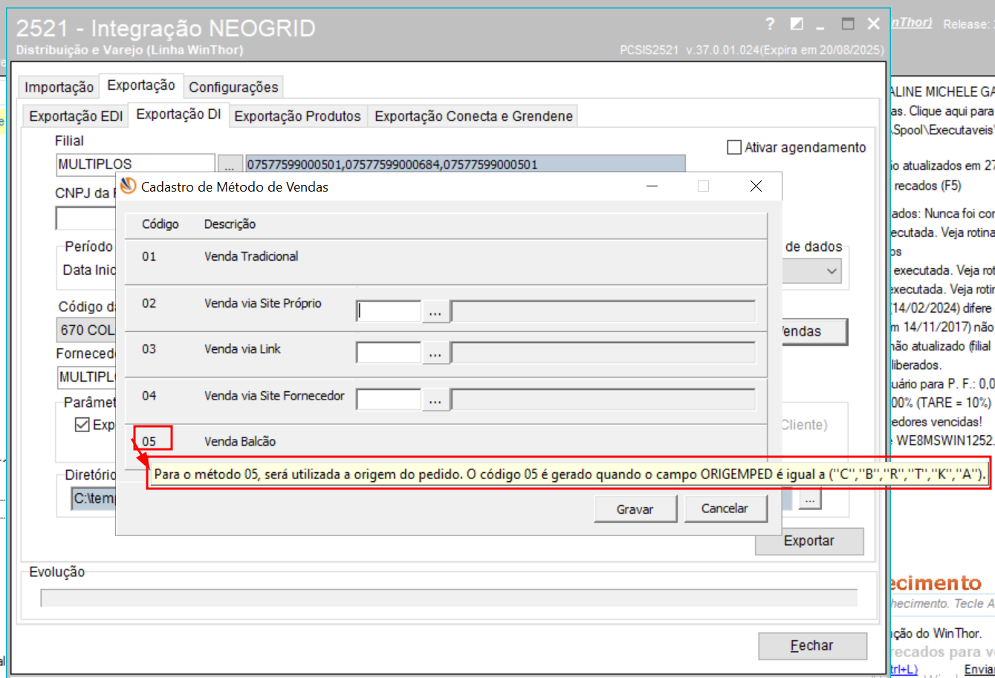Click the Exportar button
995x678 pixels.
[x=809, y=541]
